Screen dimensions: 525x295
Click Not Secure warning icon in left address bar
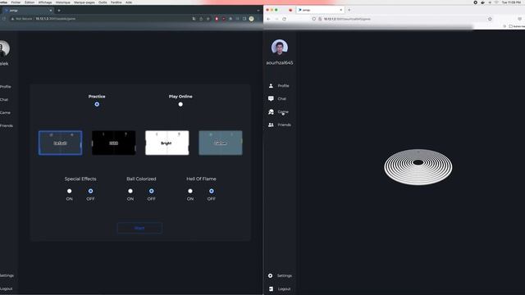[12, 19]
